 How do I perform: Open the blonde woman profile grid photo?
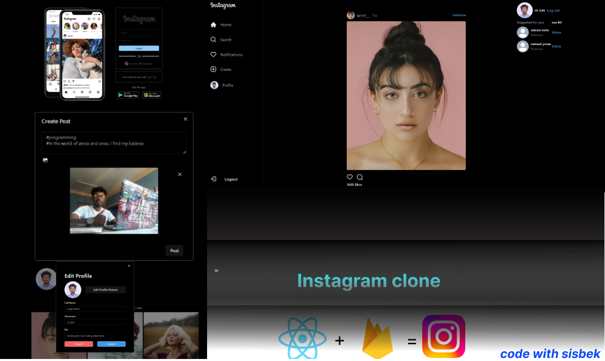(x=171, y=336)
